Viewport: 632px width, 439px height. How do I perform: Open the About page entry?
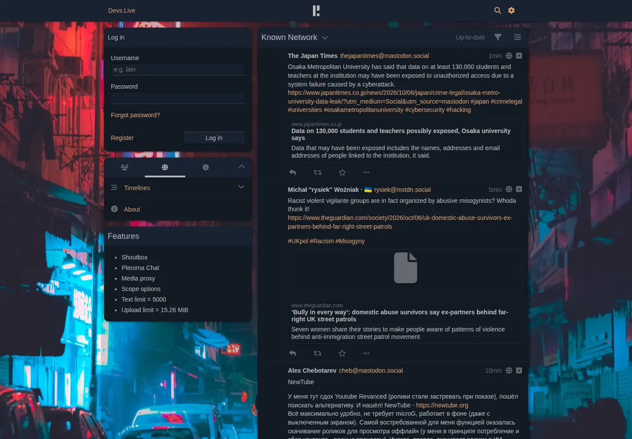tap(178, 209)
